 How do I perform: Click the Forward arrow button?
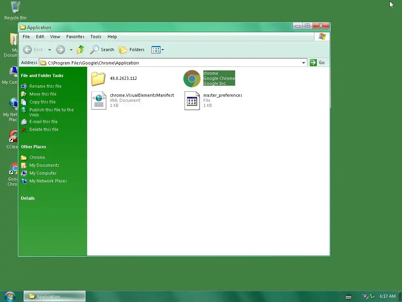(60, 50)
